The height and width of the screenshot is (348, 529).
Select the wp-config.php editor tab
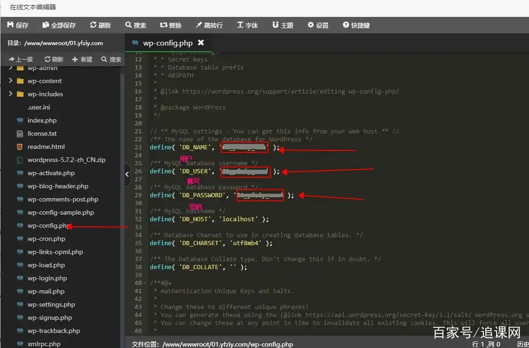click(167, 43)
